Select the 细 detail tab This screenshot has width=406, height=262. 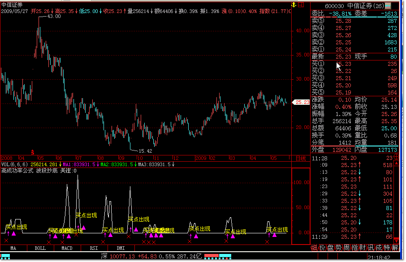[314, 248]
